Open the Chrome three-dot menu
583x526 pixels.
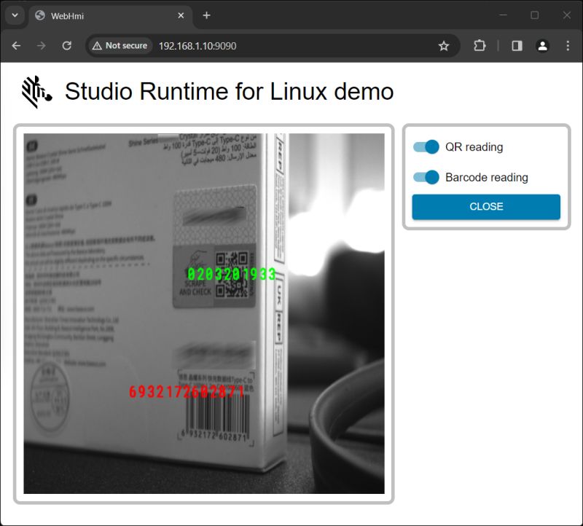tap(568, 45)
